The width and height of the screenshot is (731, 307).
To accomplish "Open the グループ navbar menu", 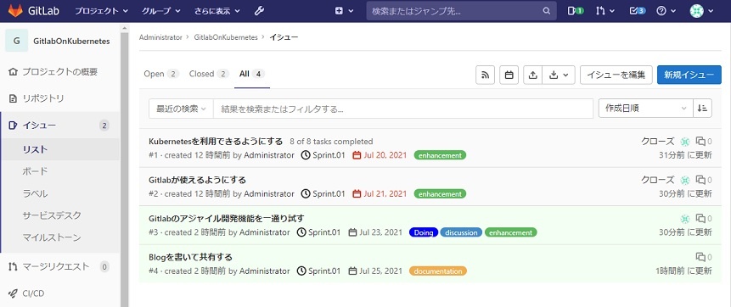I will (160, 11).
